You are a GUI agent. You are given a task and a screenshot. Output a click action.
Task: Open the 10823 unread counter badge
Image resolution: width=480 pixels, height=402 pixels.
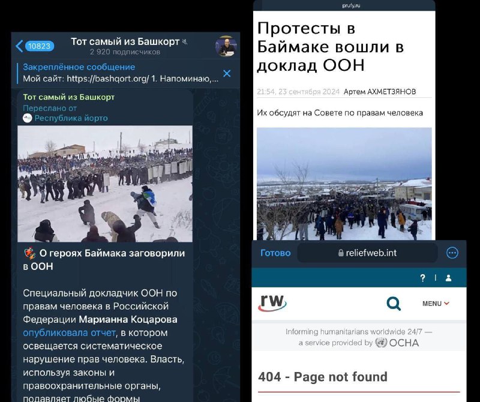[x=40, y=46]
